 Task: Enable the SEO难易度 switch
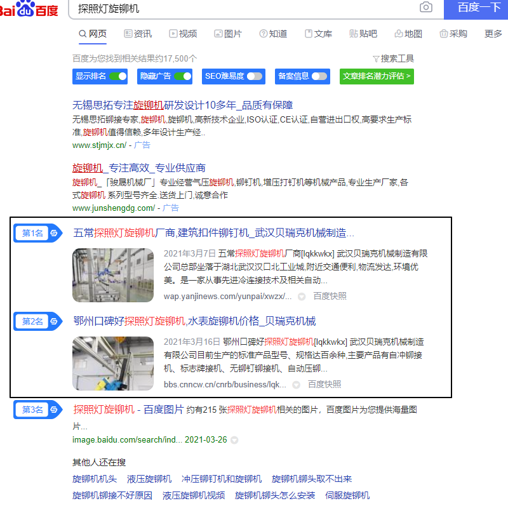pos(255,76)
